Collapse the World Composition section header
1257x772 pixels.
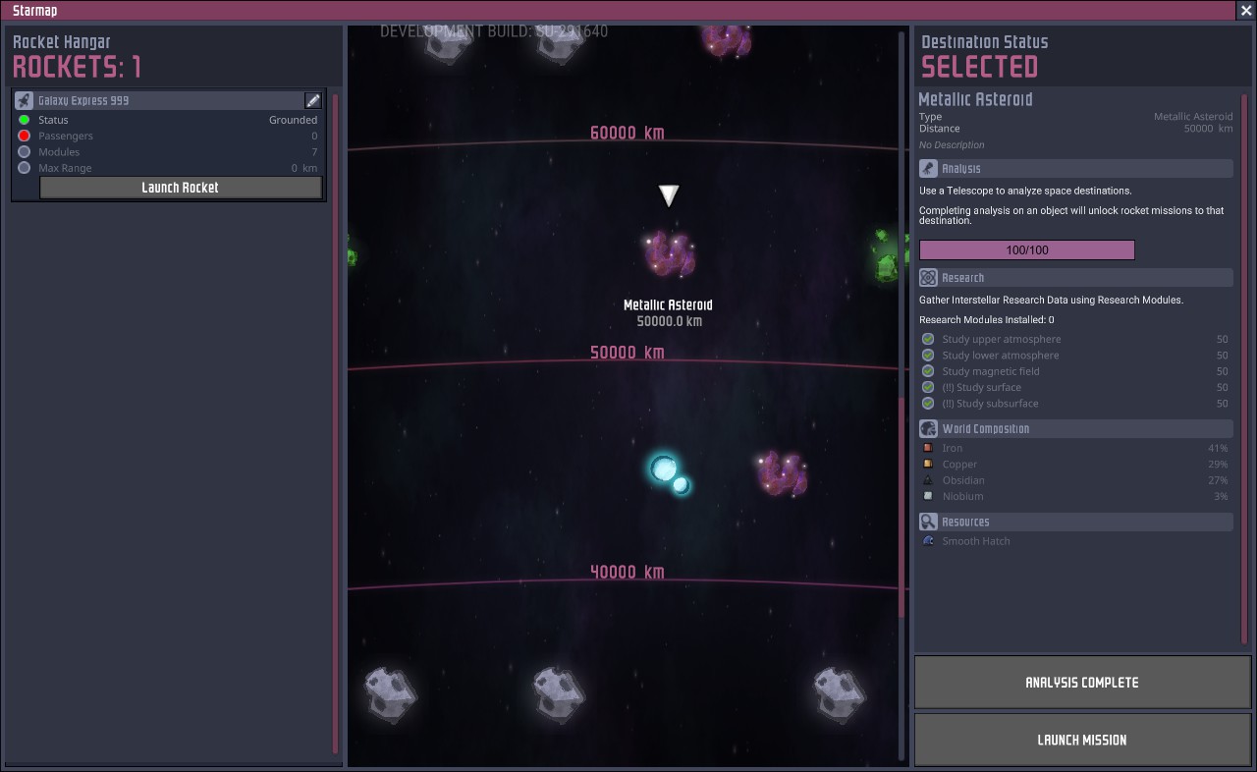1075,429
